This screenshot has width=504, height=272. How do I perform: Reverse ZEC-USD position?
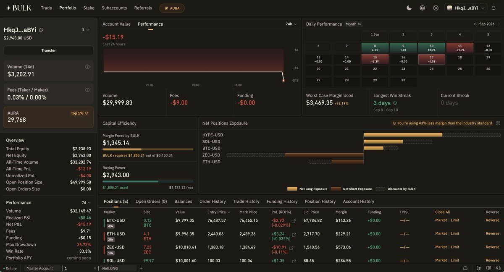[x=493, y=247]
